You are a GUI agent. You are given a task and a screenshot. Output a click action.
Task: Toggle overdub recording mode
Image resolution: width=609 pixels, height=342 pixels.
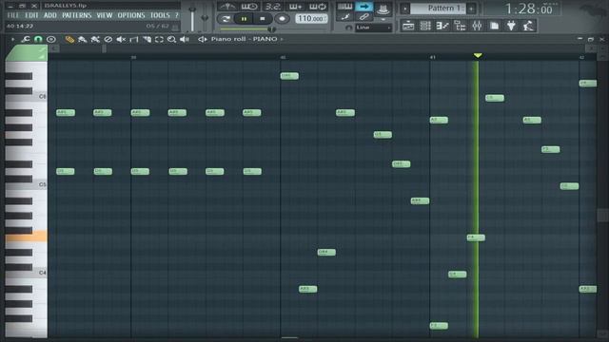295,7
